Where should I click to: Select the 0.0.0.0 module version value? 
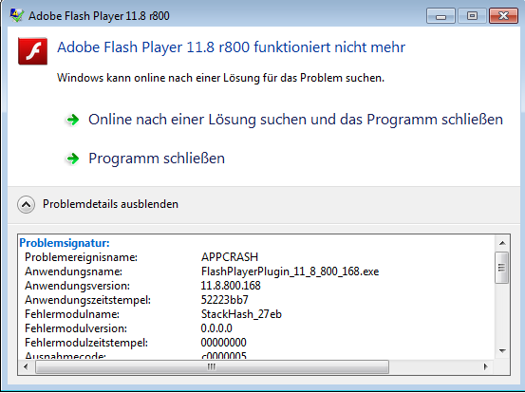pyautogui.click(x=216, y=328)
